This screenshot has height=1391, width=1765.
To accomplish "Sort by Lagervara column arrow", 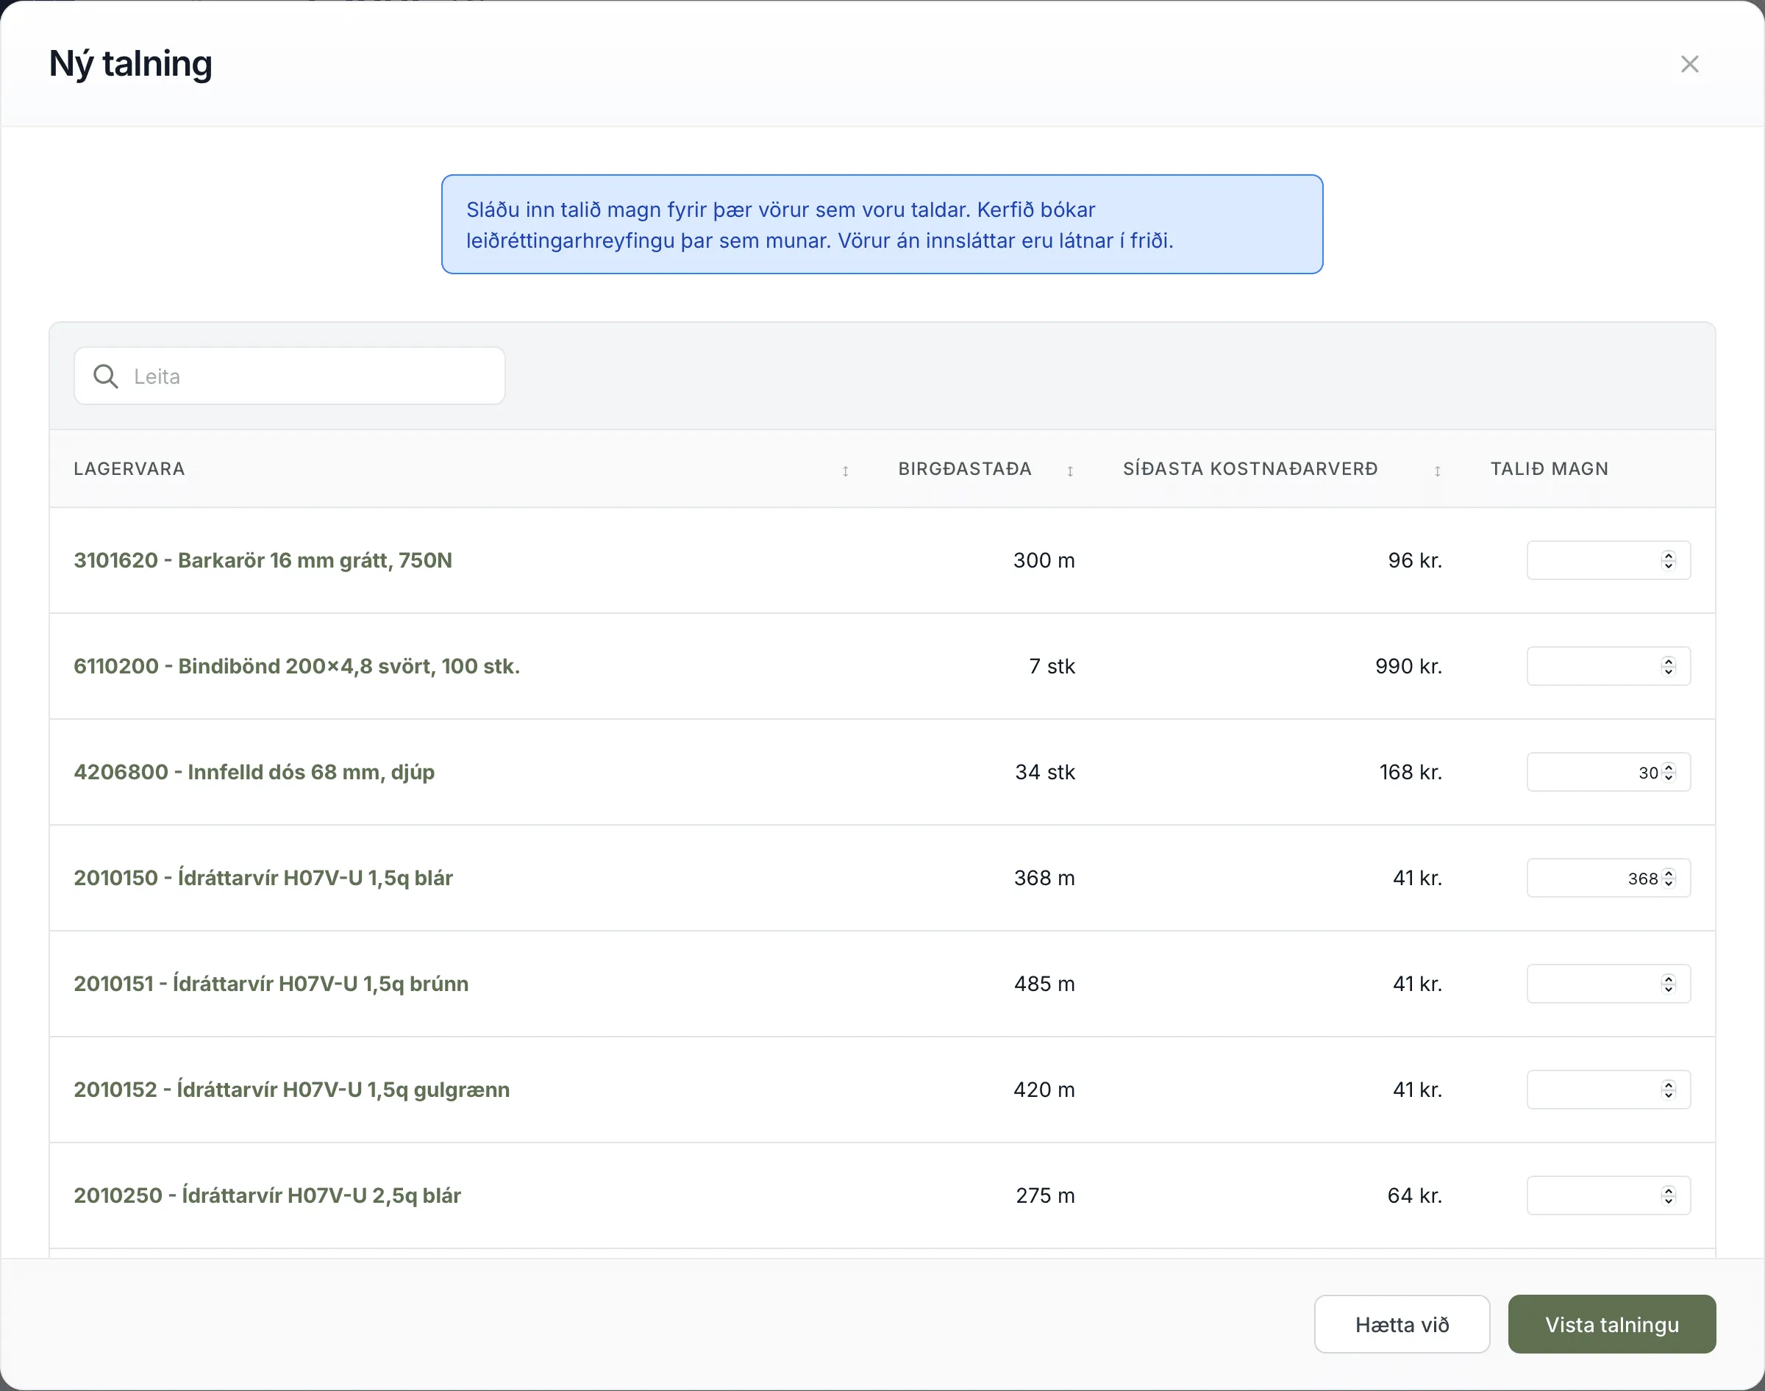I will (x=846, y=471).
